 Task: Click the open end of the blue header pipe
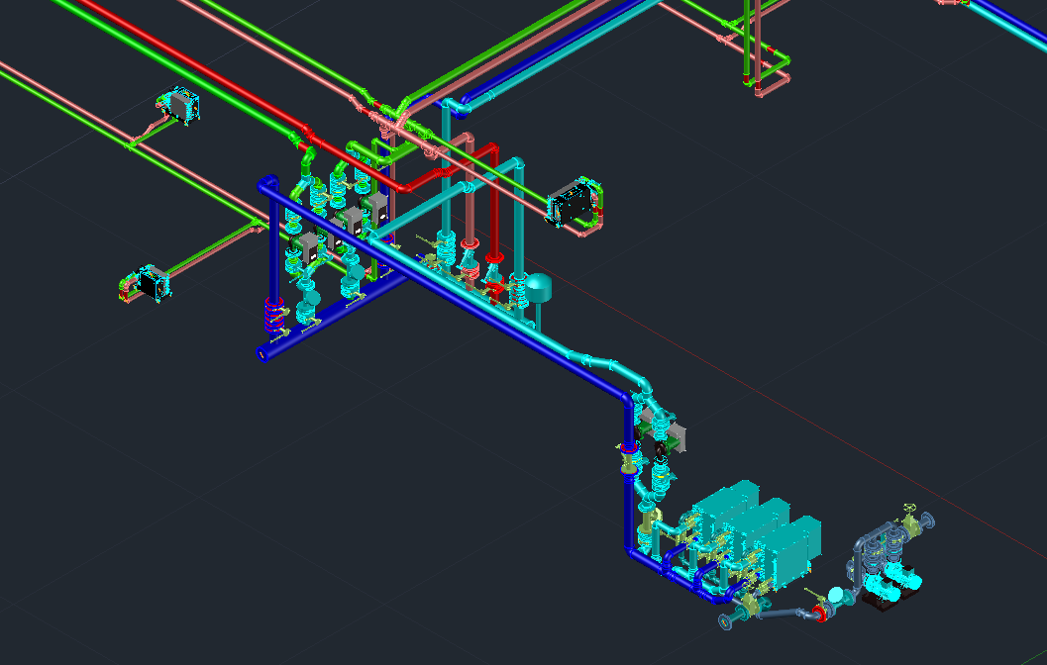click(x=262, y=353)
